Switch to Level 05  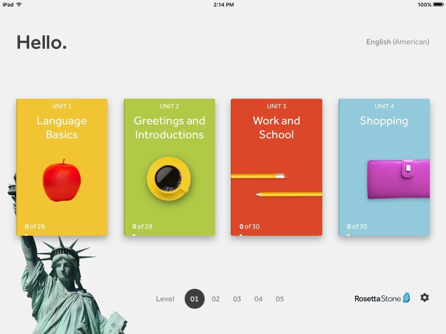[280, 299]
